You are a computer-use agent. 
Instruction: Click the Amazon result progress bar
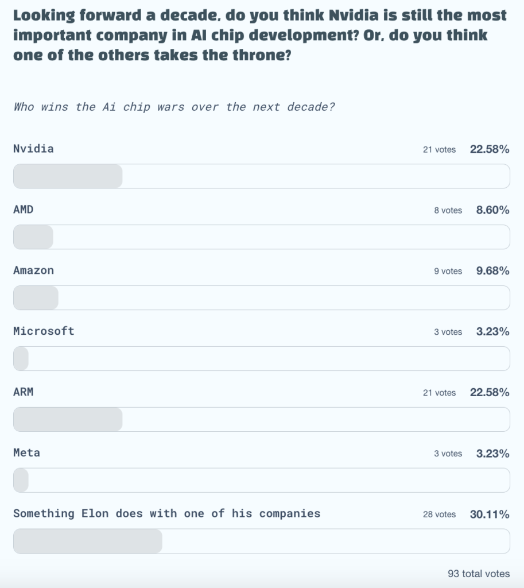261,298
